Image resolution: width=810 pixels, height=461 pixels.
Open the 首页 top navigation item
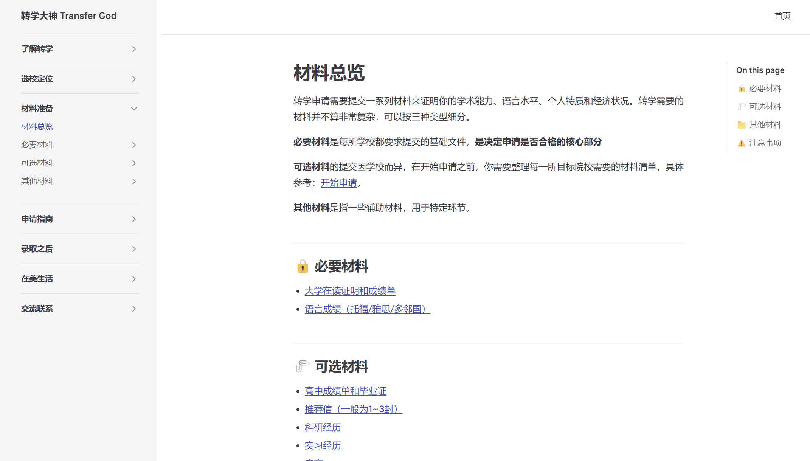point(782,16)
